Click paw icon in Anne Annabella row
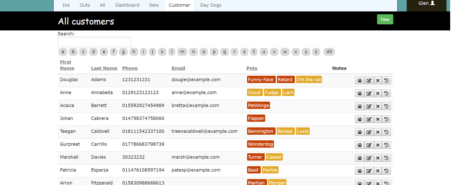The height and width of the screenshot is (185, 453). [360, 93]
